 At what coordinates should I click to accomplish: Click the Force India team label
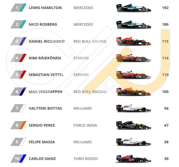point(85,125)
